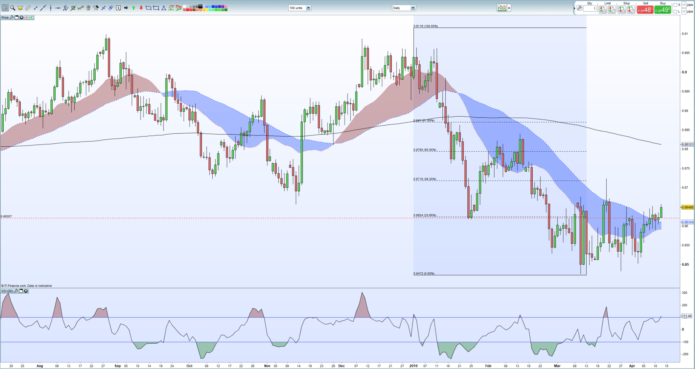
Task: Select the ruler measurement tool
Action: pyautogui.click(x=28, y=8)
